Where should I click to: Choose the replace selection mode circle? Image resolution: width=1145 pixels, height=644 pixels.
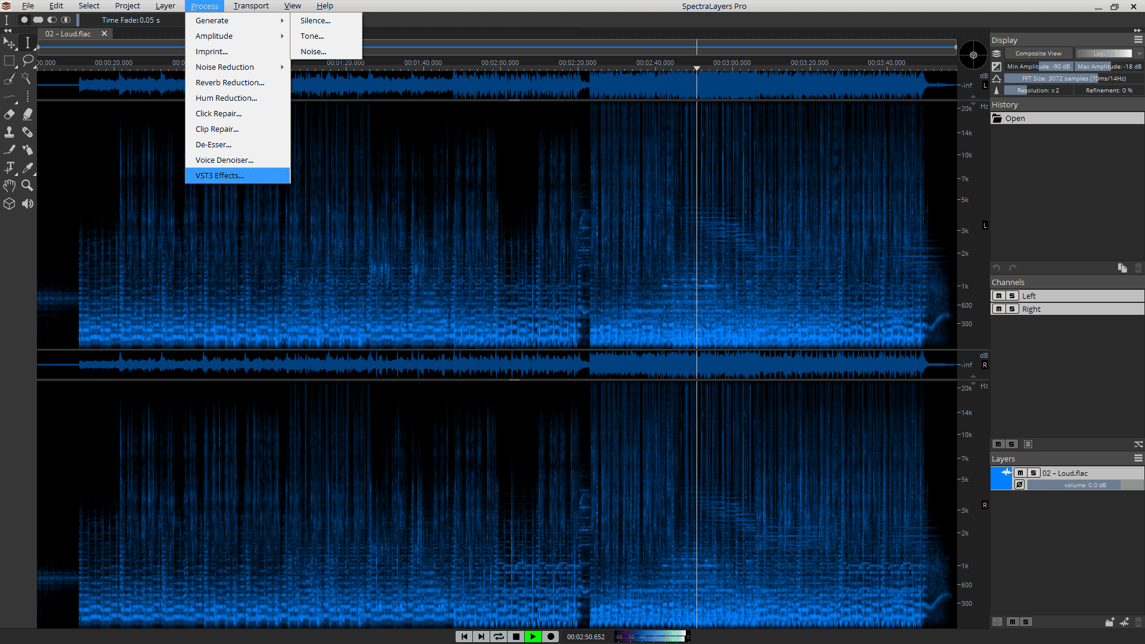pos(24,20)
